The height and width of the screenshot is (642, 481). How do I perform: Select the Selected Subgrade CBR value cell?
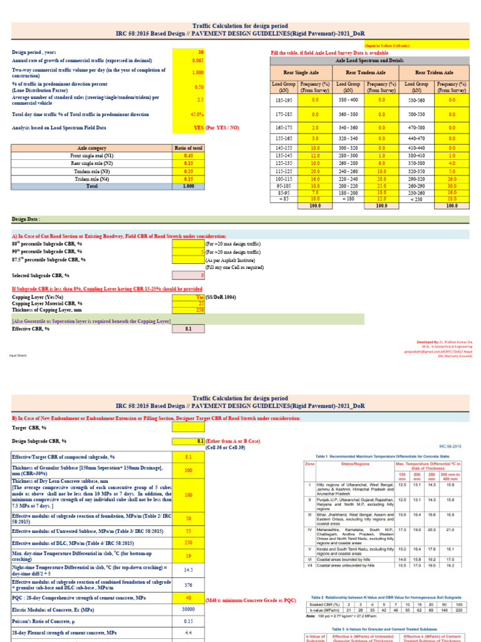pyautogui.click(x=188, y=275)
